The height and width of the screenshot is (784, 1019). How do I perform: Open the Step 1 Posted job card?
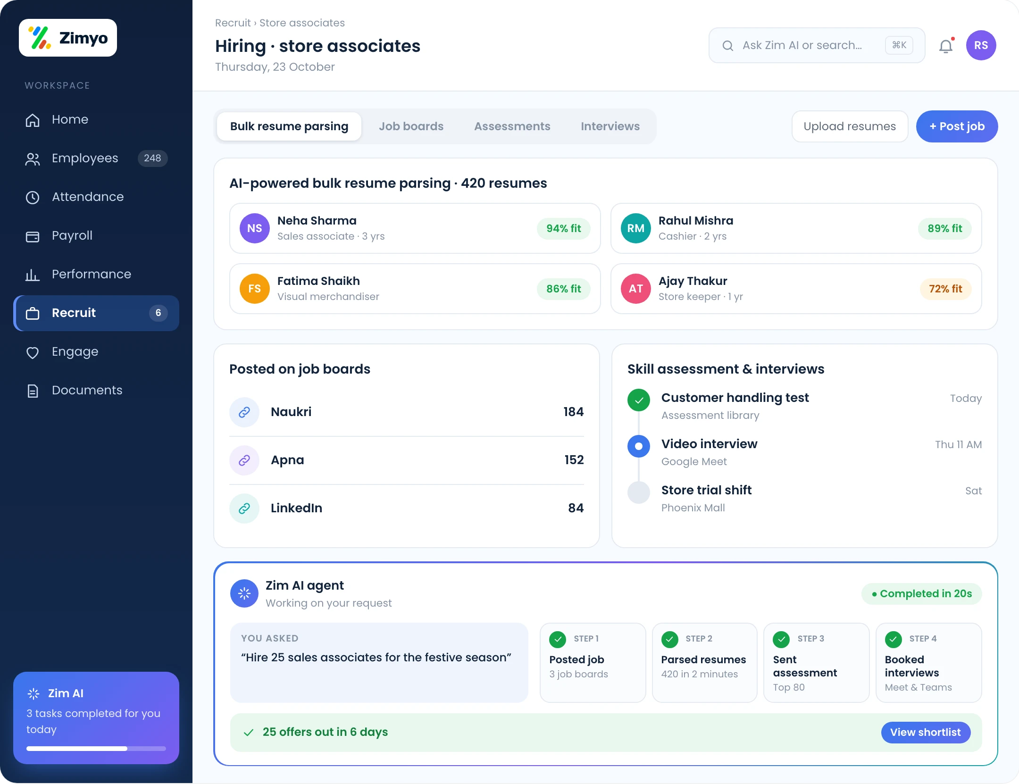coord(593,663)
